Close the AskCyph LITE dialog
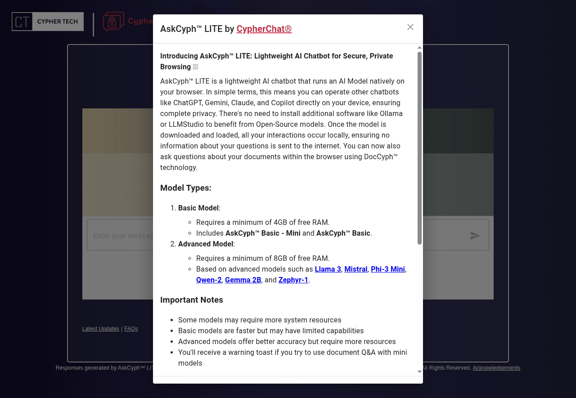 pos(410,27)
